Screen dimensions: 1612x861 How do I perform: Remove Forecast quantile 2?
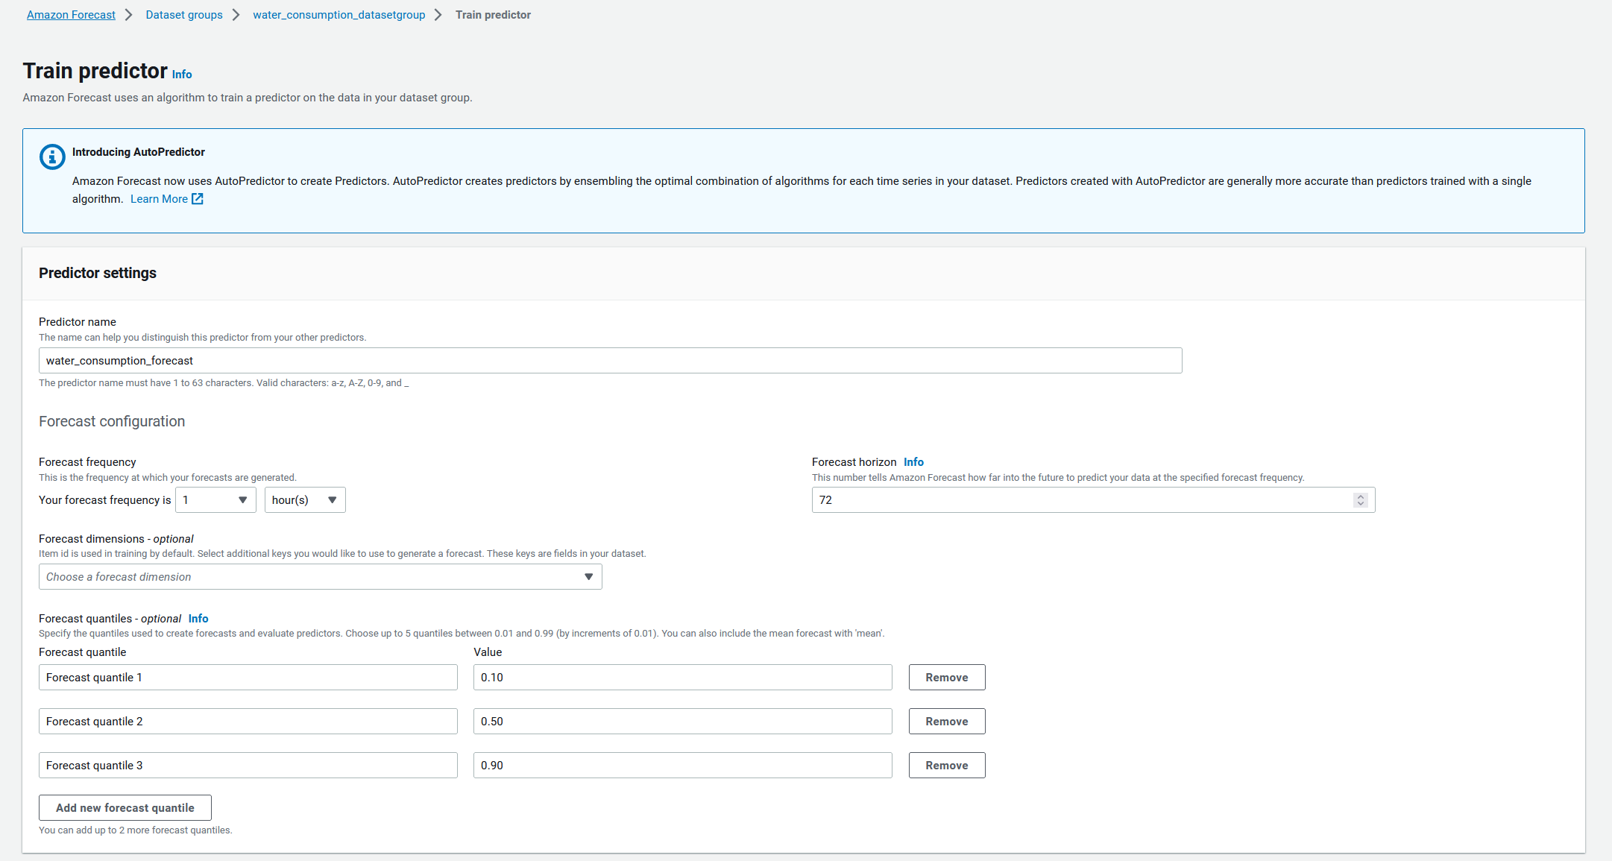(946, 722)
